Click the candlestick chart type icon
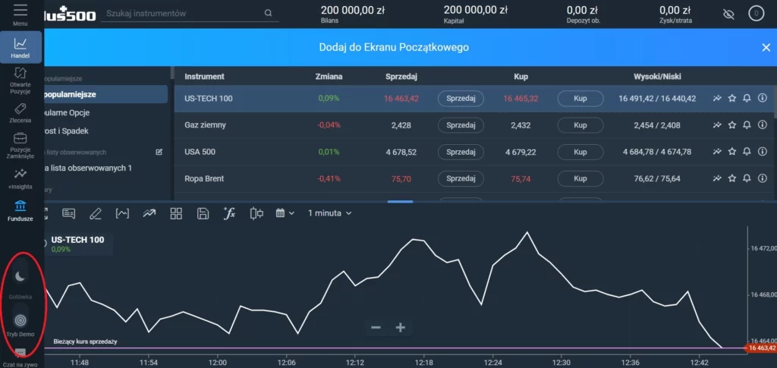This screenshot has width=777, height=368. (x=256, y=213)
